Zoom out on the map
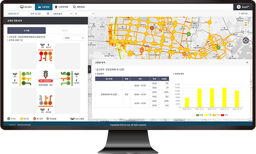 (246, 34)
